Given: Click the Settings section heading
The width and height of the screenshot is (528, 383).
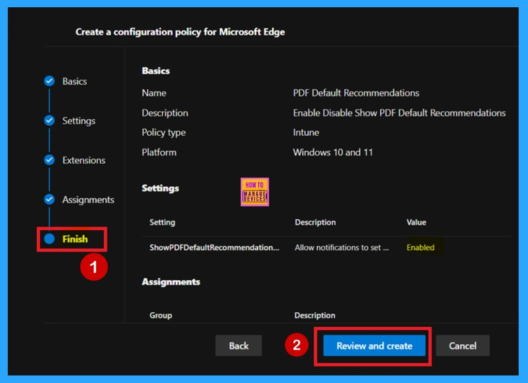Looking at the screenshot, I should point(160,188).
